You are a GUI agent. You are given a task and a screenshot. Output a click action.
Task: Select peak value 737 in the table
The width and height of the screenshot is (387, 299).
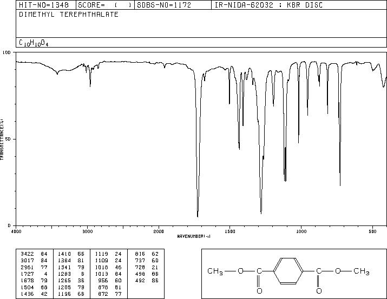pos(140,261)
